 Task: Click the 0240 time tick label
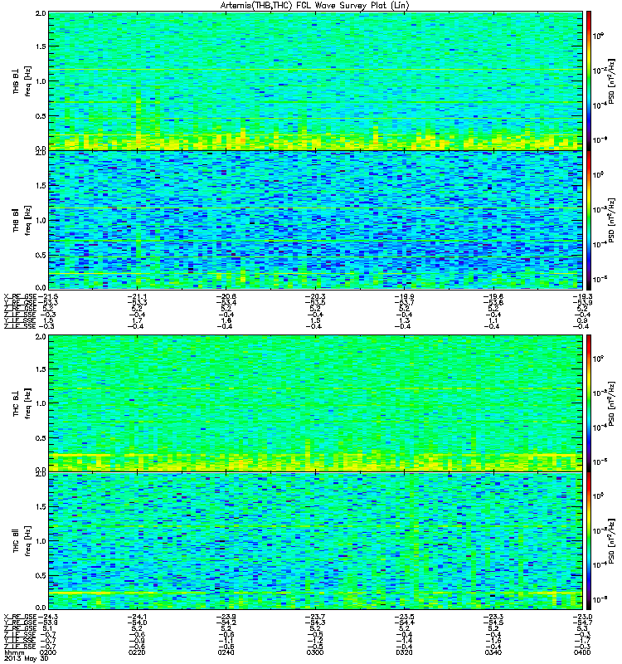tap(226, 652)
